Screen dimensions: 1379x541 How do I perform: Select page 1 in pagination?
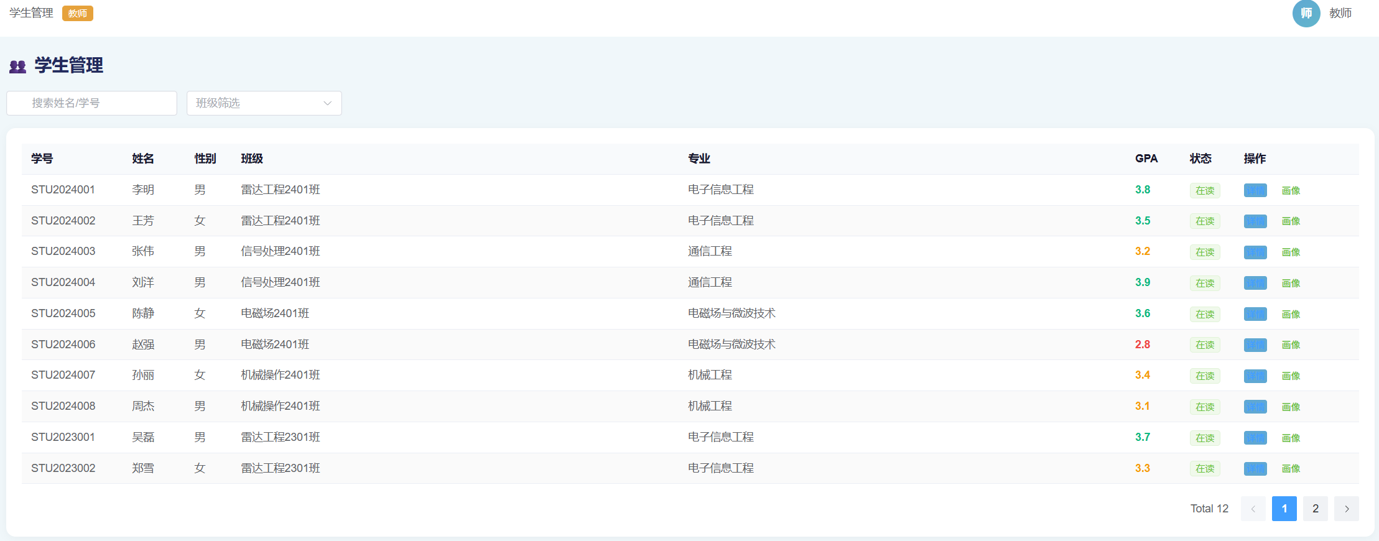tap(1284, 509)
